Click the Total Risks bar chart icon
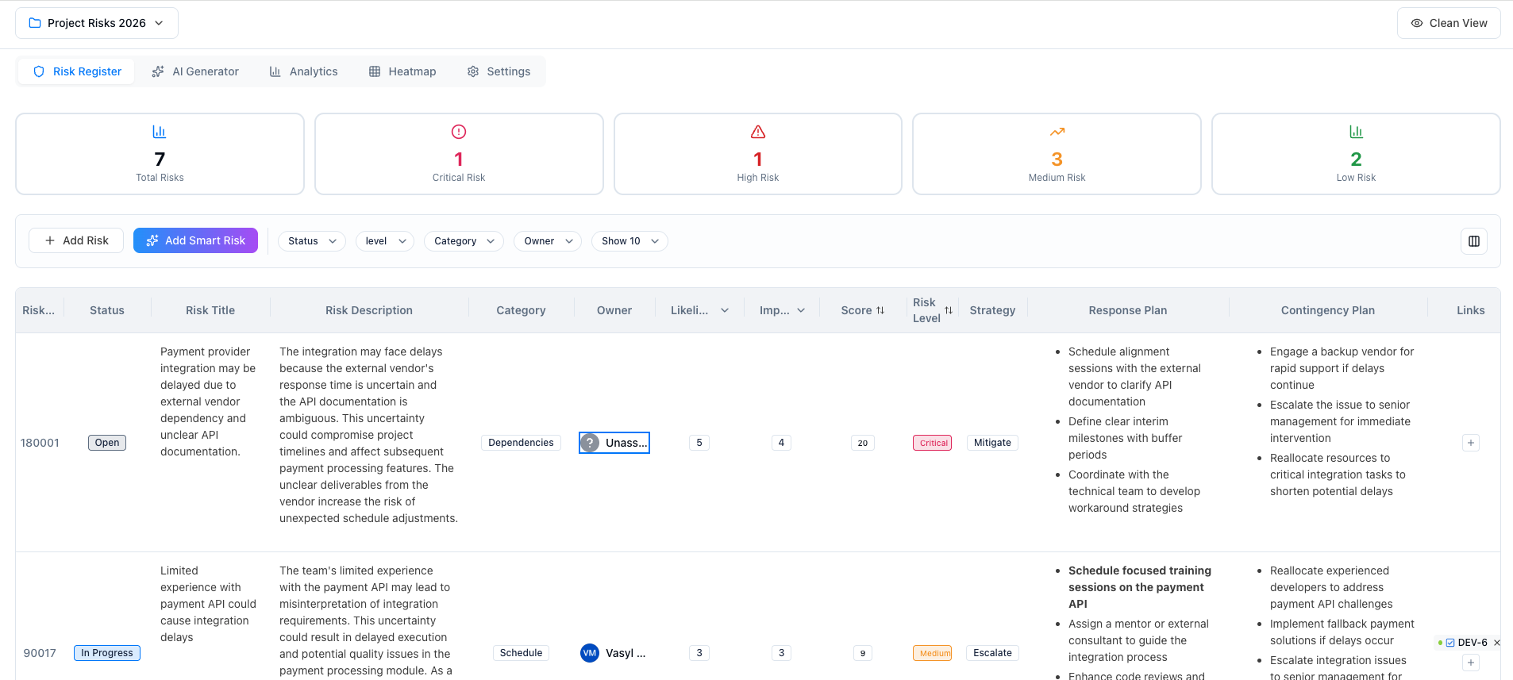This screenshot has width=1513, height=680. pyautogui.click(x=160, y=132)
